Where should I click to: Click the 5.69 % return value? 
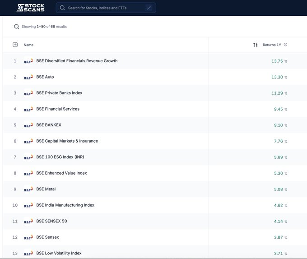280,157
